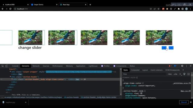193x108 pixels.
Task: Switch to the Lighthouse tab
Action: point(93,66)
